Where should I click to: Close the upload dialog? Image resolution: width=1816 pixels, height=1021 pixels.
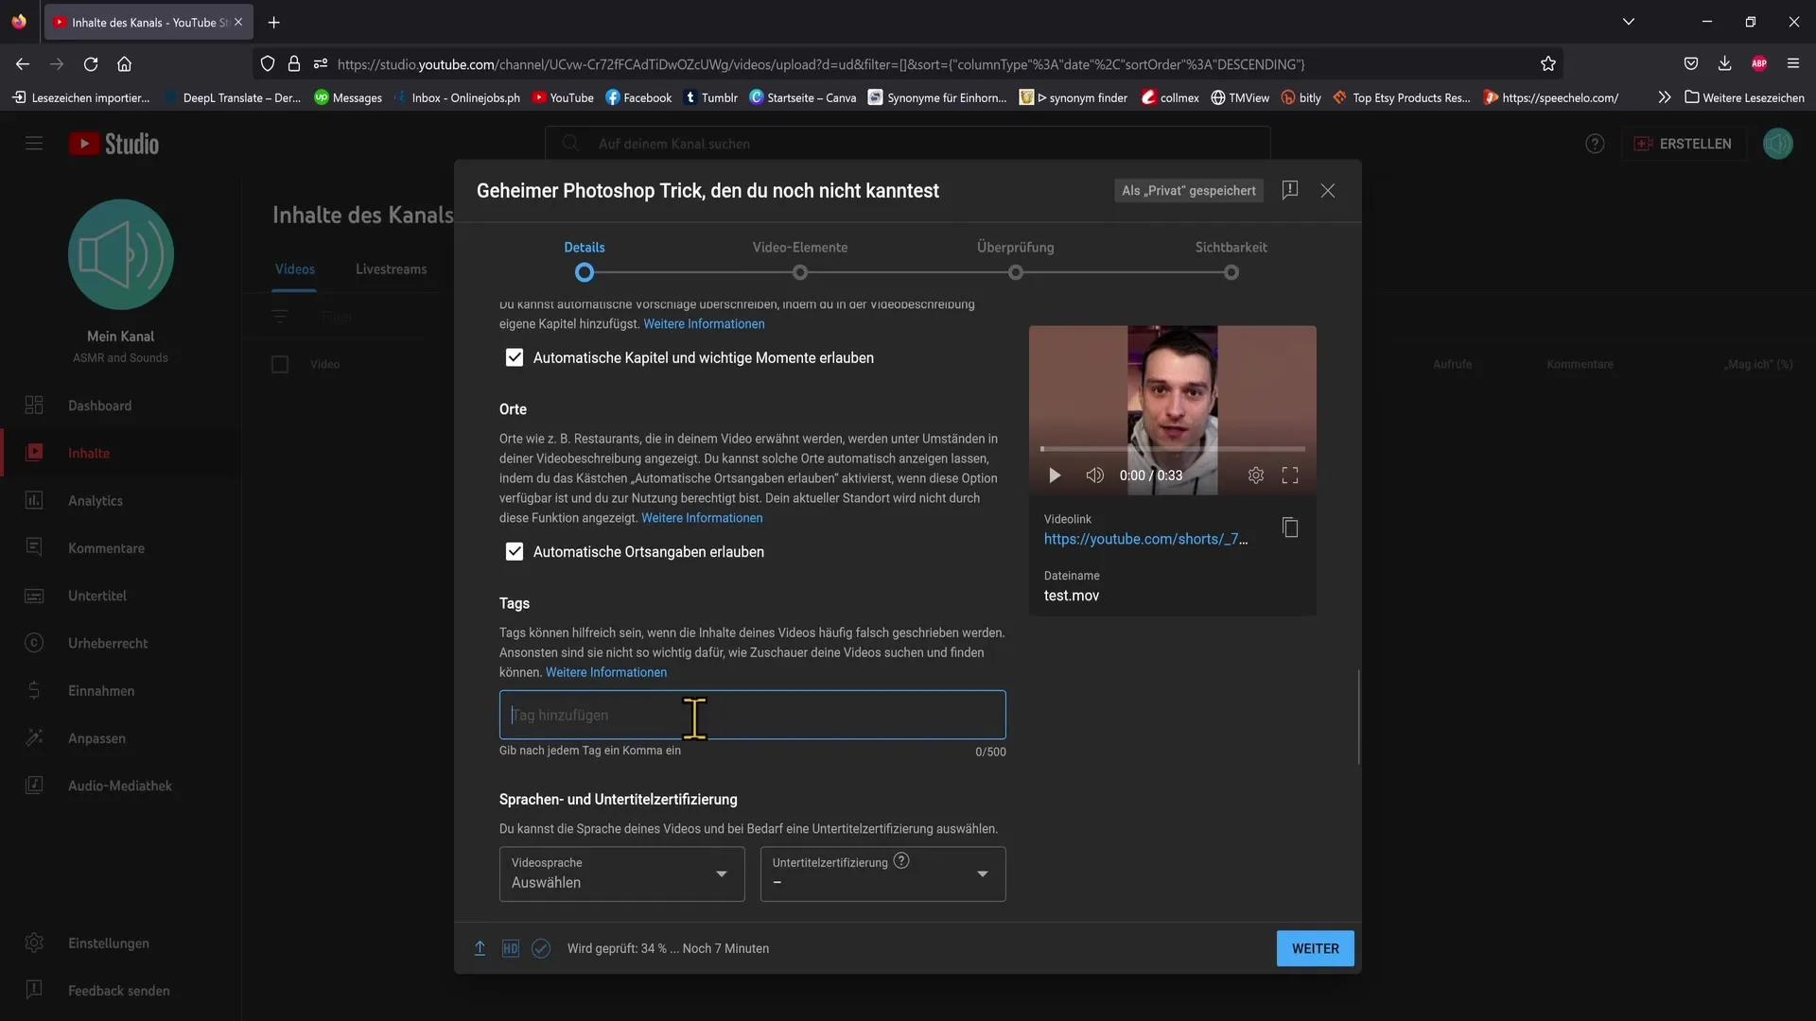point(1328,191)
